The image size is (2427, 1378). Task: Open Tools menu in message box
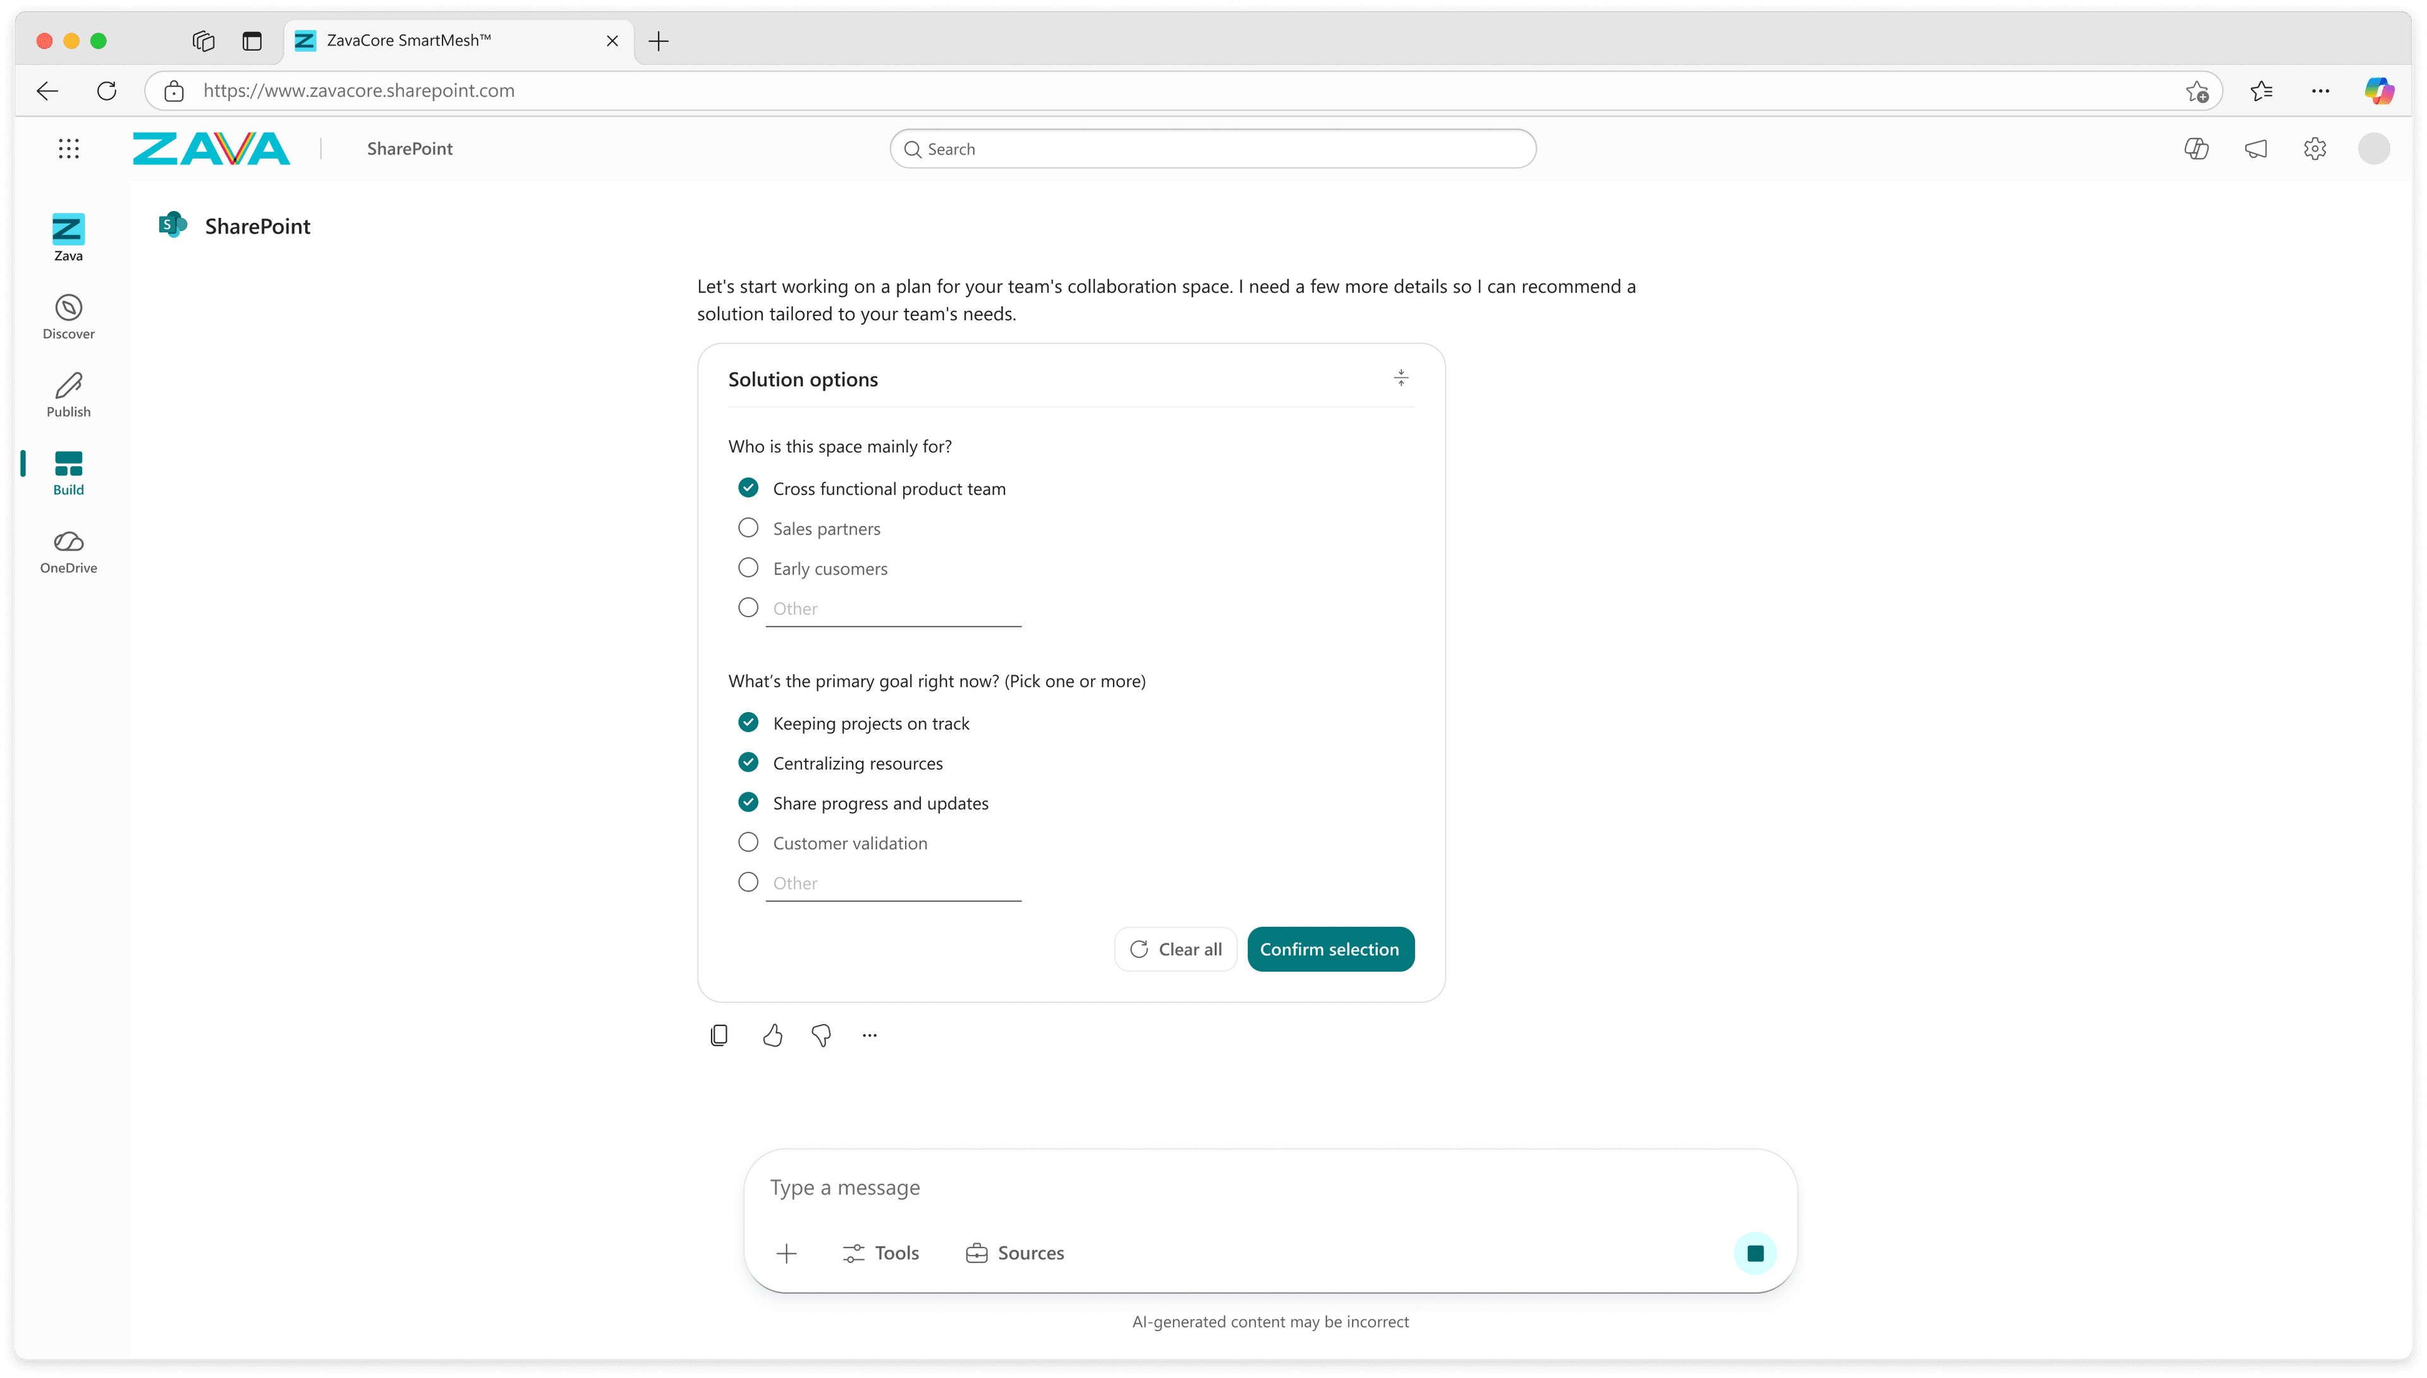pos(881,1253)
